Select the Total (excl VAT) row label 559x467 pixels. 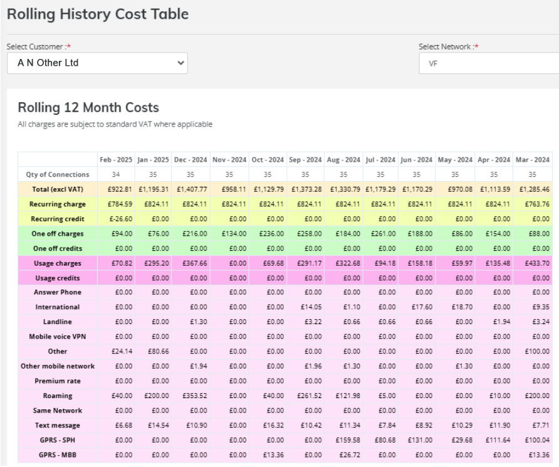[x=58, y=189]
